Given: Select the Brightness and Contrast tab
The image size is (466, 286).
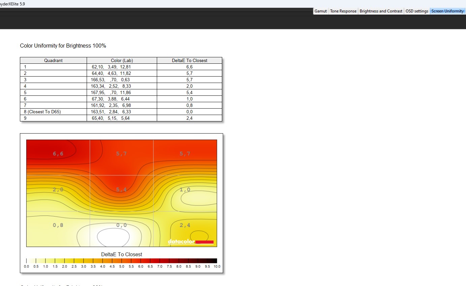Looking at the screenshot, I should 381,11.
